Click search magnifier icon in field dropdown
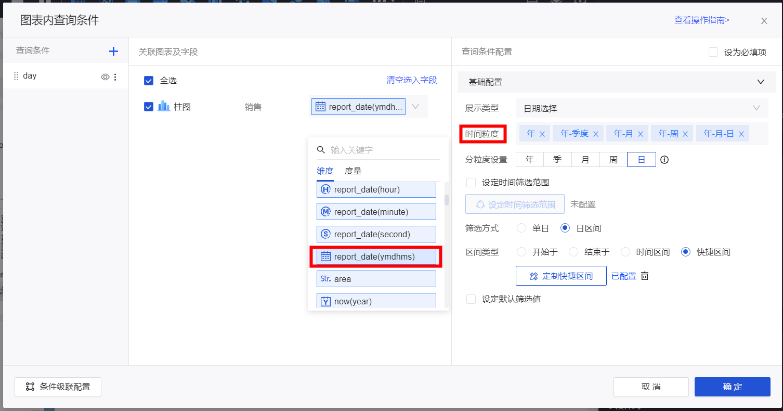The image size is (783, 411). click(x=321, y=150)
